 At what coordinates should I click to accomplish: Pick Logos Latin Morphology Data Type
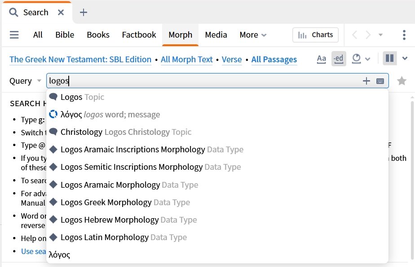tap(217, 237)
